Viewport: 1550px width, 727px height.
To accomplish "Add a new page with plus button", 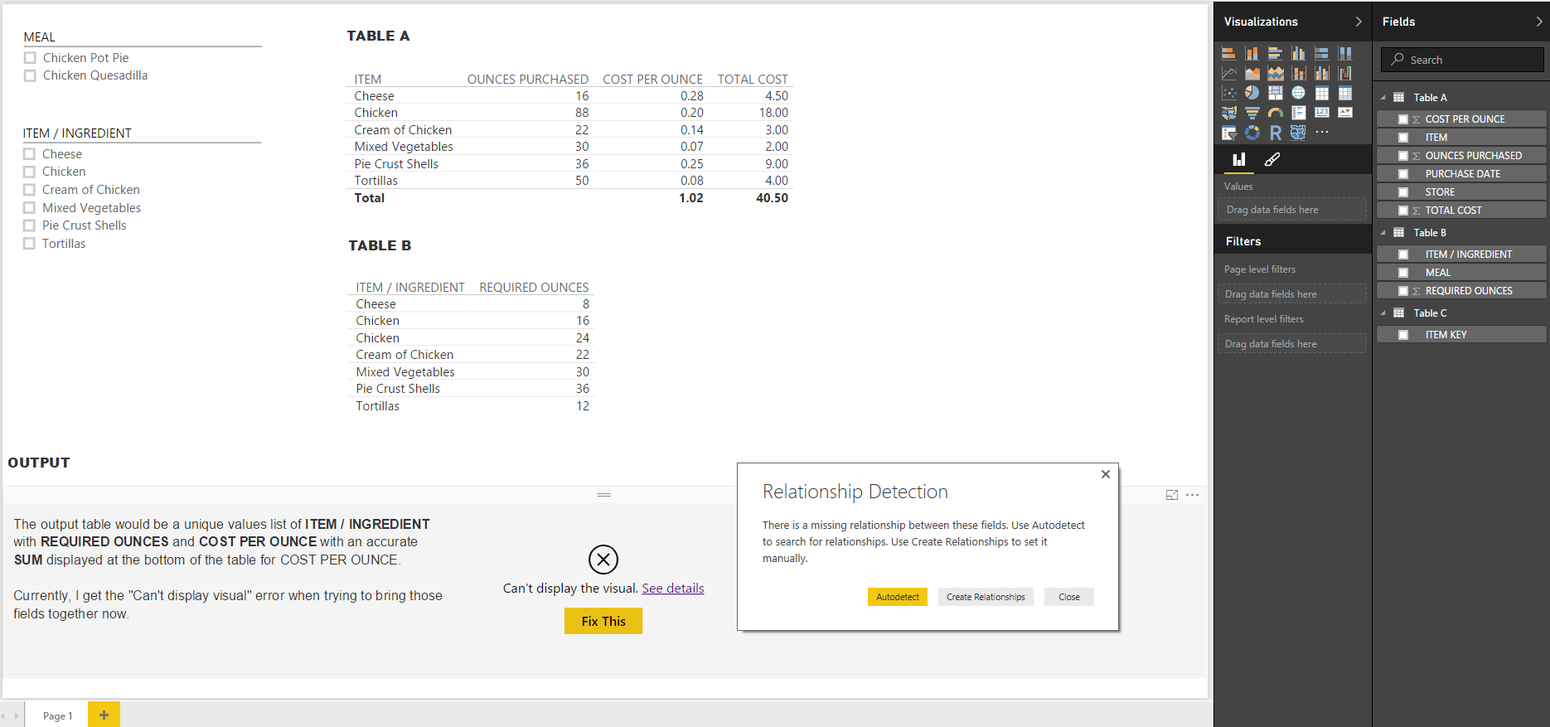I will point(104,715).
